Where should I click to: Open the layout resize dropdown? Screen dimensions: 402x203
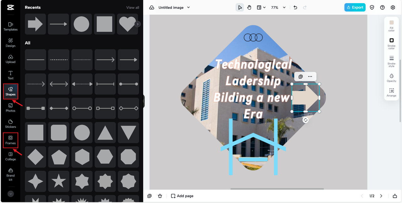click(261, 8)
